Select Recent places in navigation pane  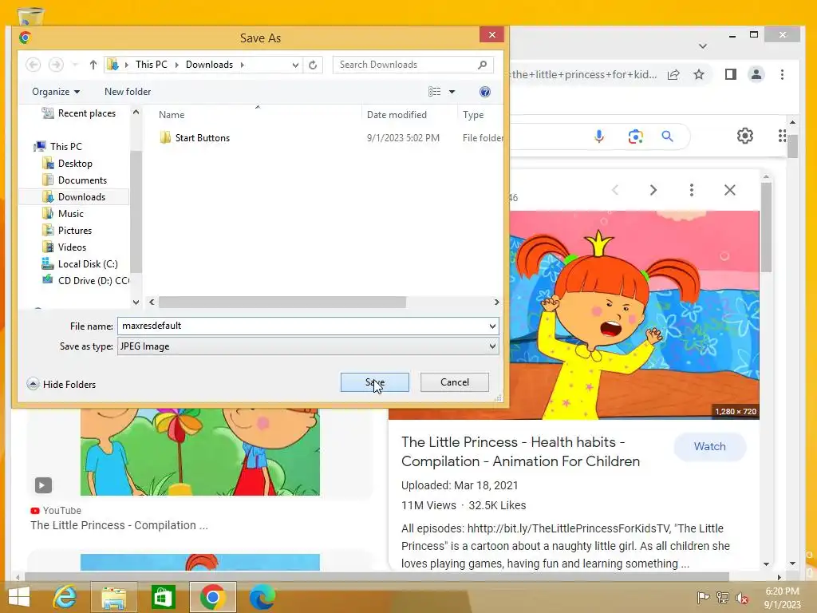(x=79, y=113)
